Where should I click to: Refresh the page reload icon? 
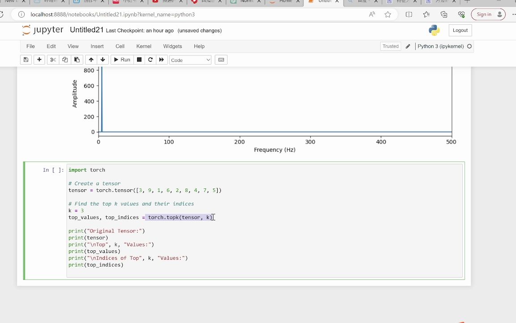click(1, 14)
